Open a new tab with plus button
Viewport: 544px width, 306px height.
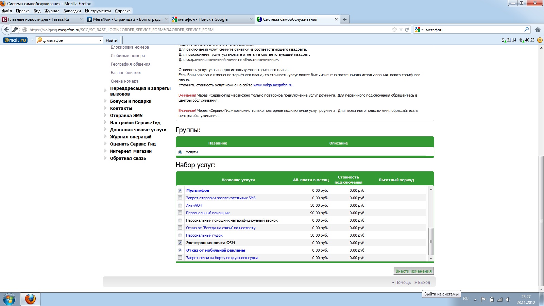coord(345,19)
